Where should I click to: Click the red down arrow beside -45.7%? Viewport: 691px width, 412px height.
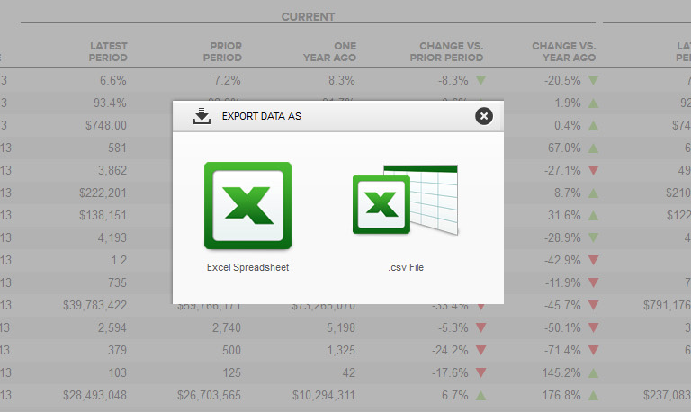593,305
